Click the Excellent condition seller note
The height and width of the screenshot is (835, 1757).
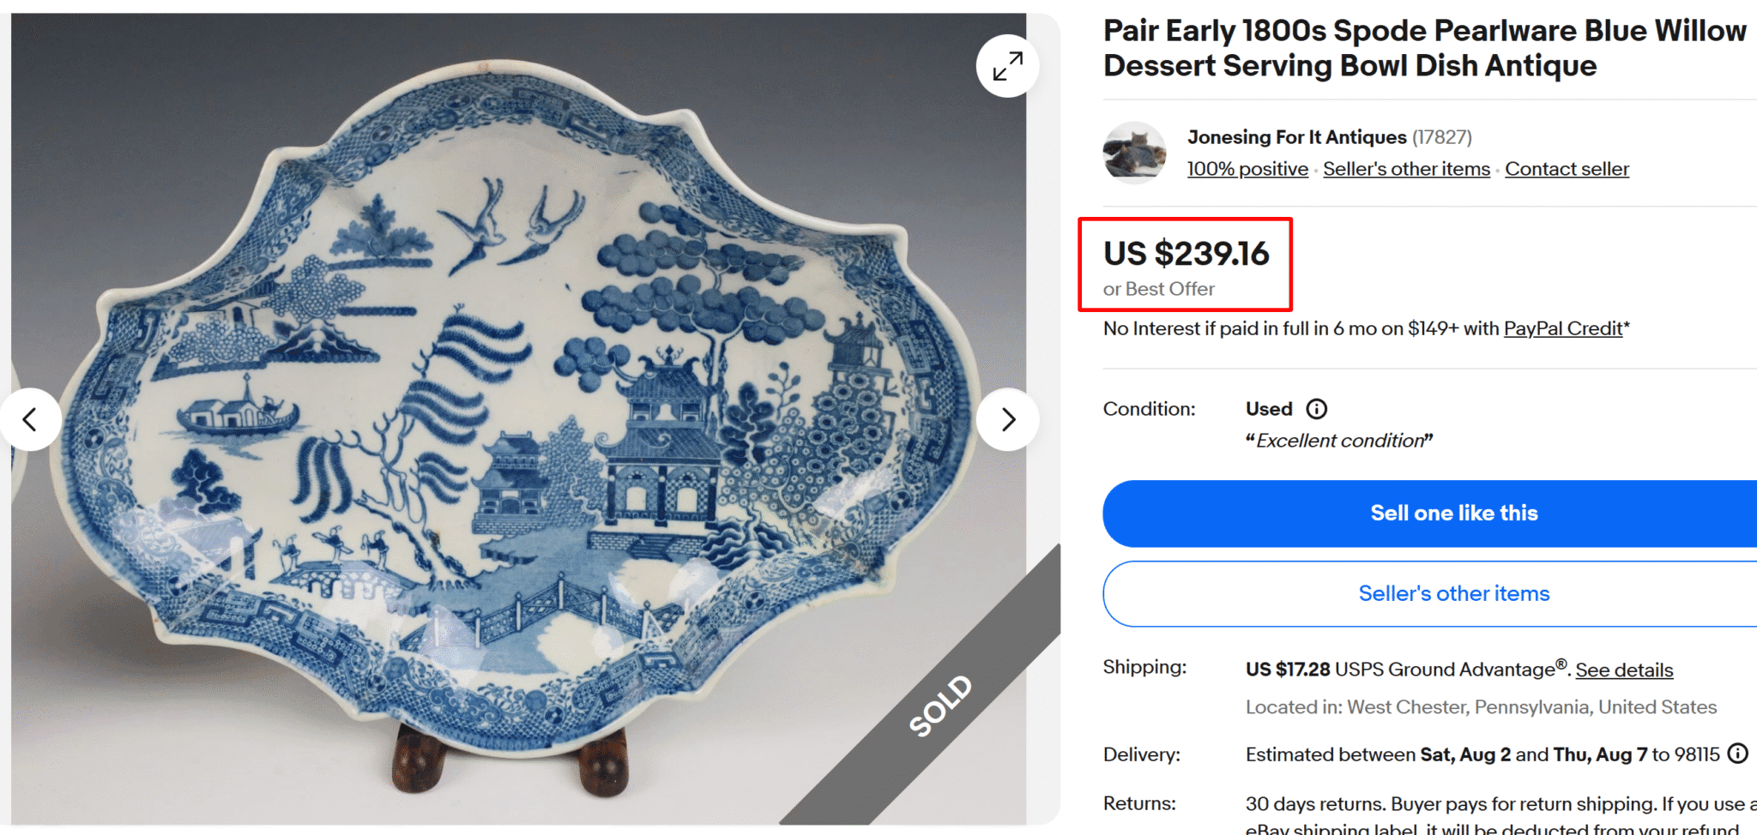(1338, 440)
